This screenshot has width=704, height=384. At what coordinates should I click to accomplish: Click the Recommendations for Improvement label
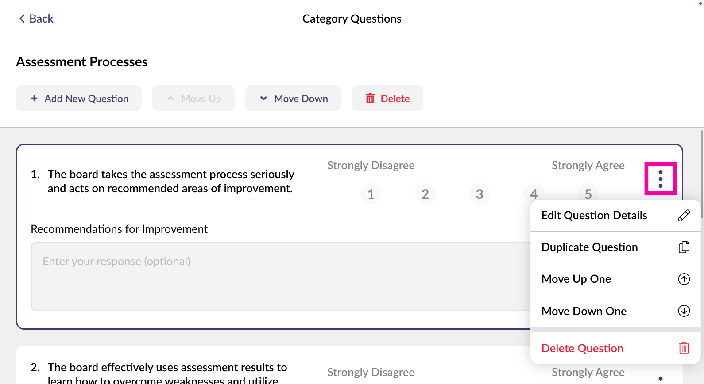[x=119, y=229]
